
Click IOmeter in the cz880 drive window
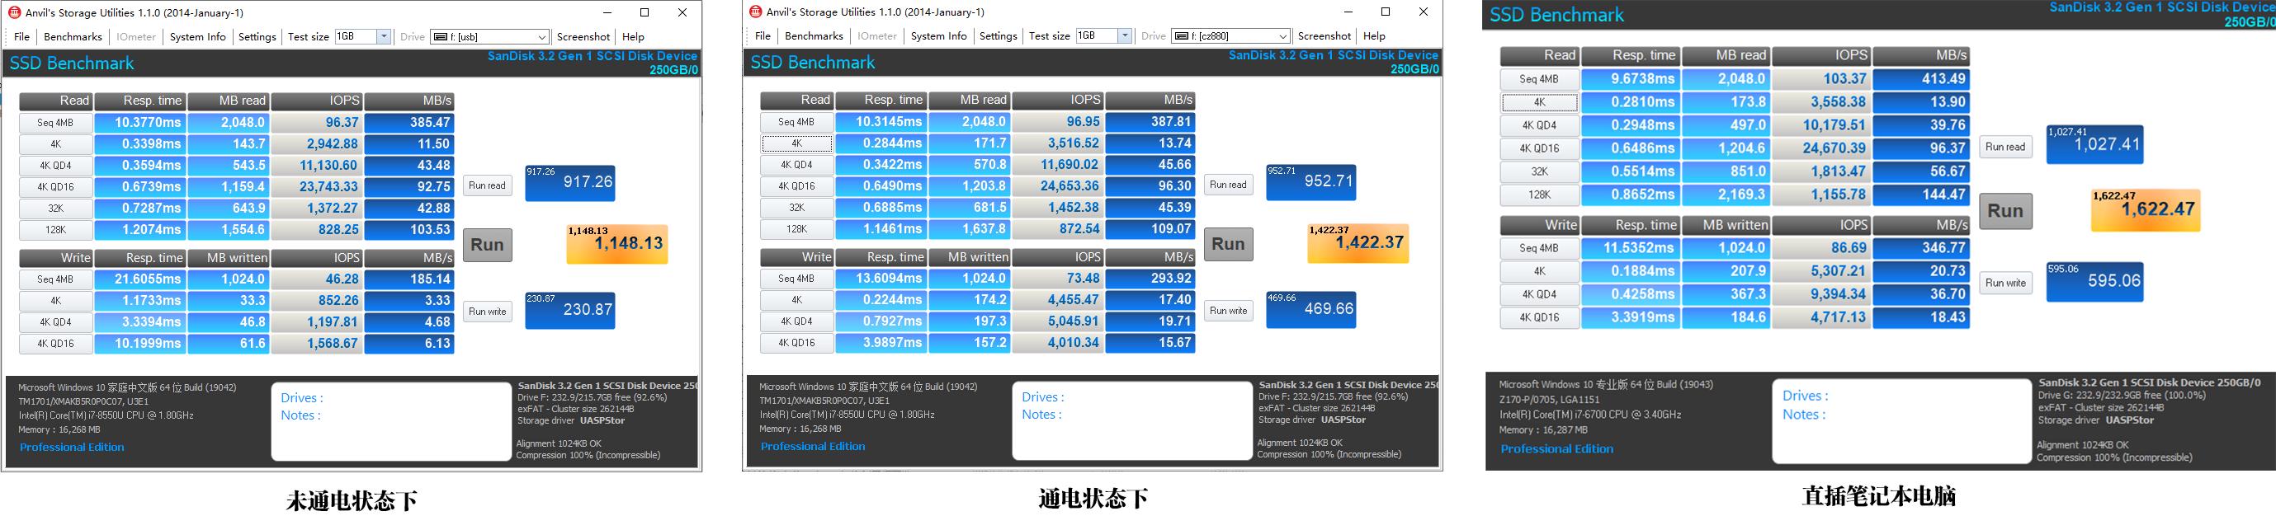[877, 36]
